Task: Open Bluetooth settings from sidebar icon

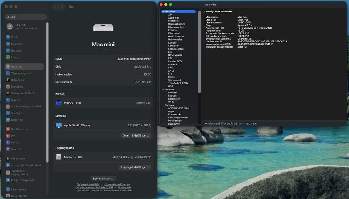Action: tap(8, 44)
